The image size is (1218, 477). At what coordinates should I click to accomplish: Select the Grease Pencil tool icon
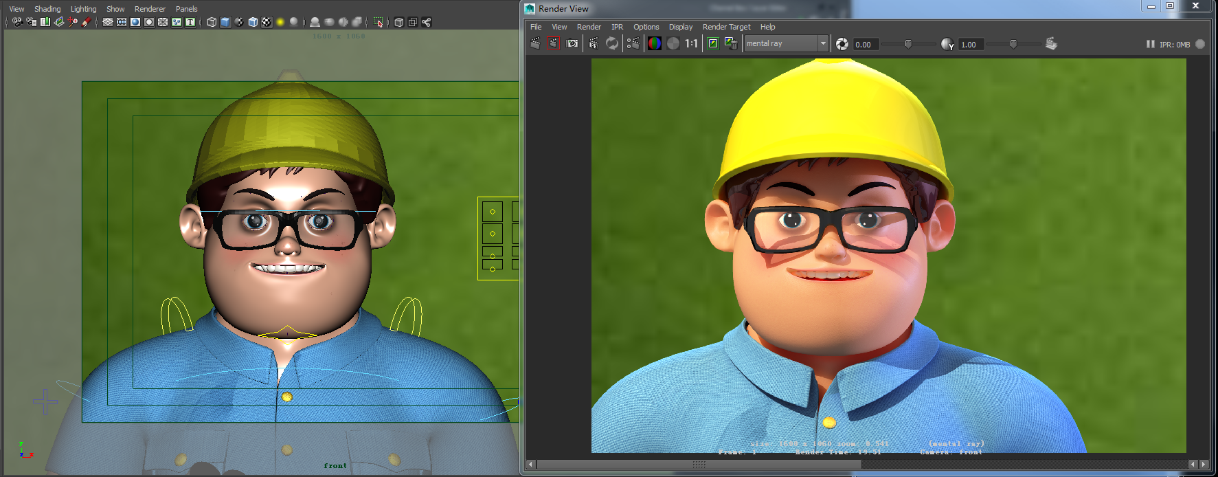pyautogui.click(x=86, y=22)
